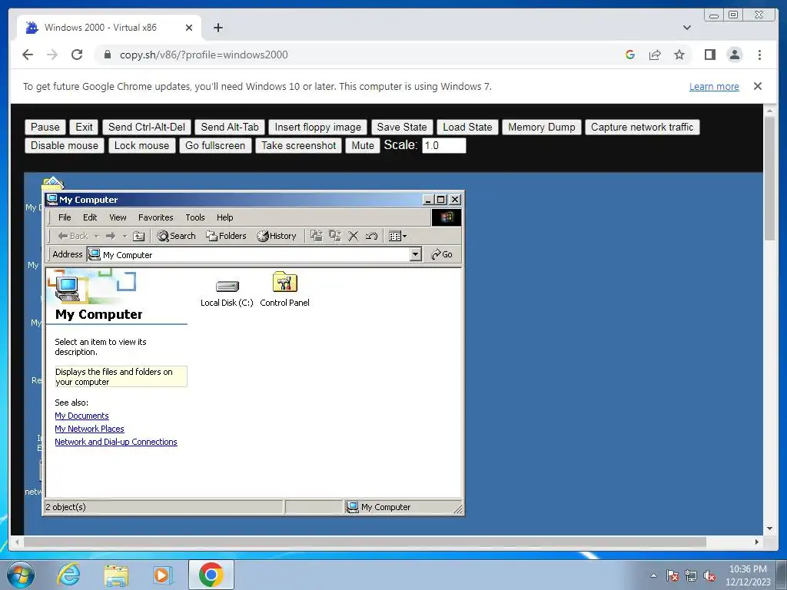The height and width of the screenshot is (590, 787).
Task: Click the Undo toolbar icon
Action: pyautogui.click(x=371, y=236)
